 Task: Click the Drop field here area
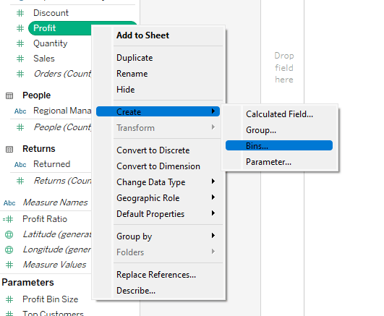click(283, 67)
